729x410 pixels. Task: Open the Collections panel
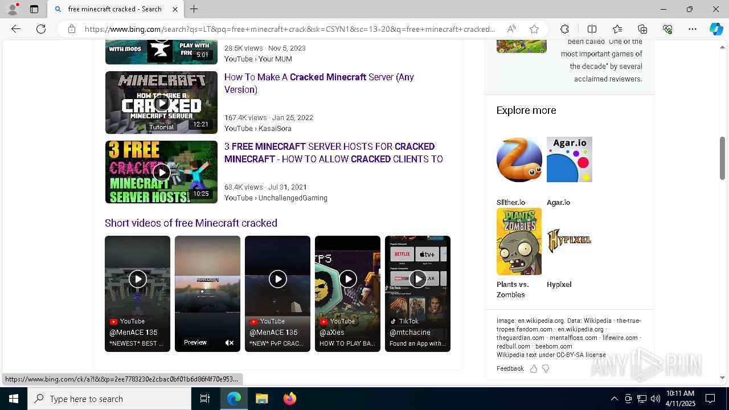[642, 29]
